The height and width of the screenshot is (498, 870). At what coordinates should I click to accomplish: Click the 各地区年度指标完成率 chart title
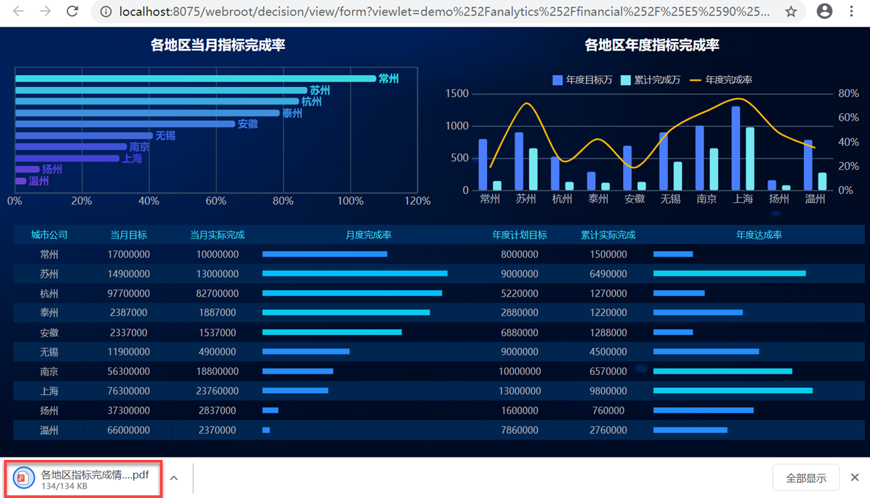pos(652,46)
